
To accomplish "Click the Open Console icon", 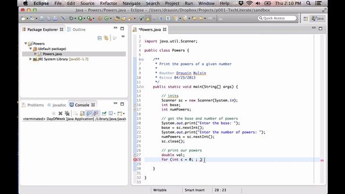I will 120,113.
